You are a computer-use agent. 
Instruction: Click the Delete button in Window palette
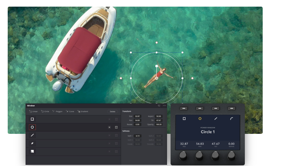tap(112, 111)
